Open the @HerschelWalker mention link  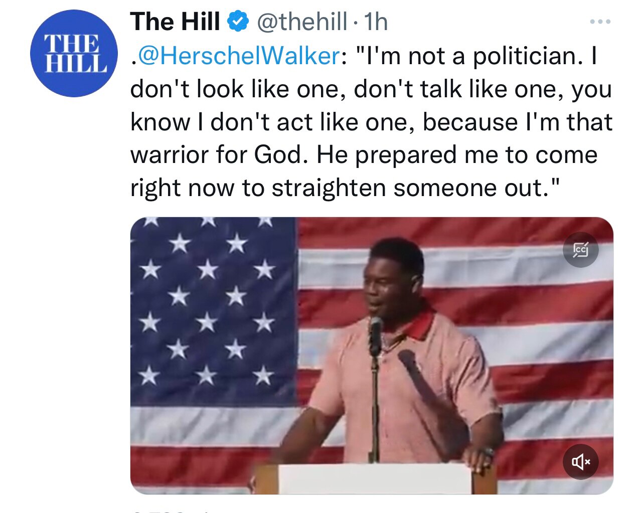(239, 56)
